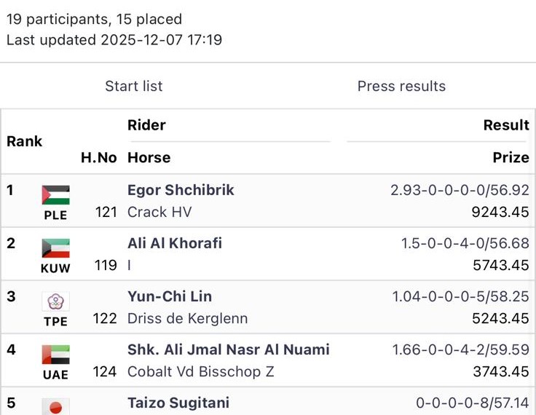Open the Press results tab
Viewport: 536px width, 415px height.
401,86
